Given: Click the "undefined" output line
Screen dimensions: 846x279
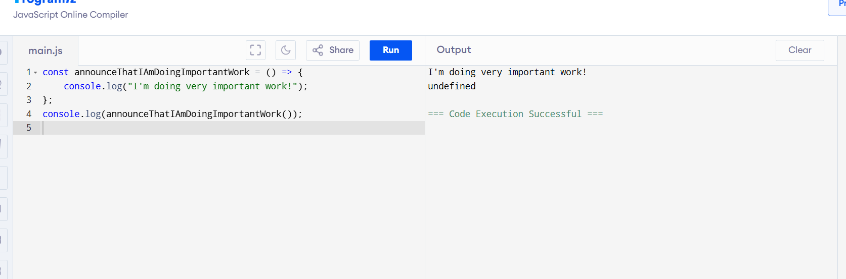Looking at the screenshot, I should (x=452, y=86).
